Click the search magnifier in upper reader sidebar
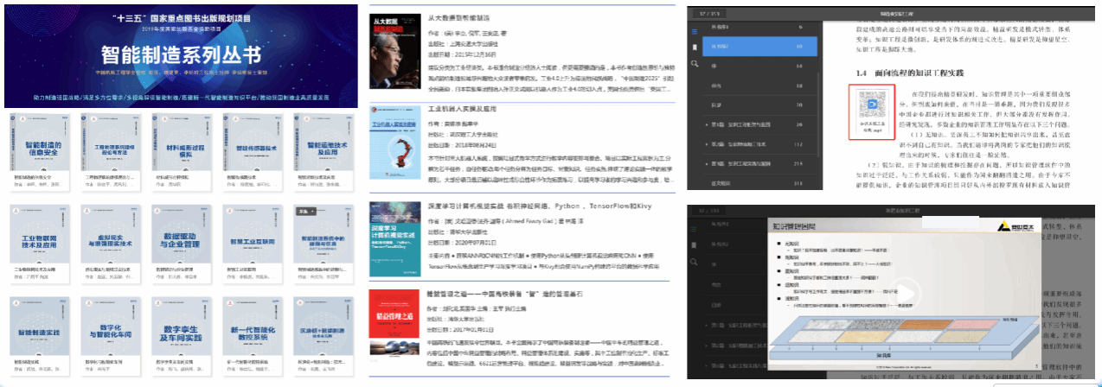 pyautogui.click(x=694, y=64)
